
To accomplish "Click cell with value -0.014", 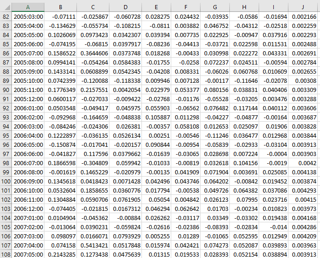I will 273,227.
